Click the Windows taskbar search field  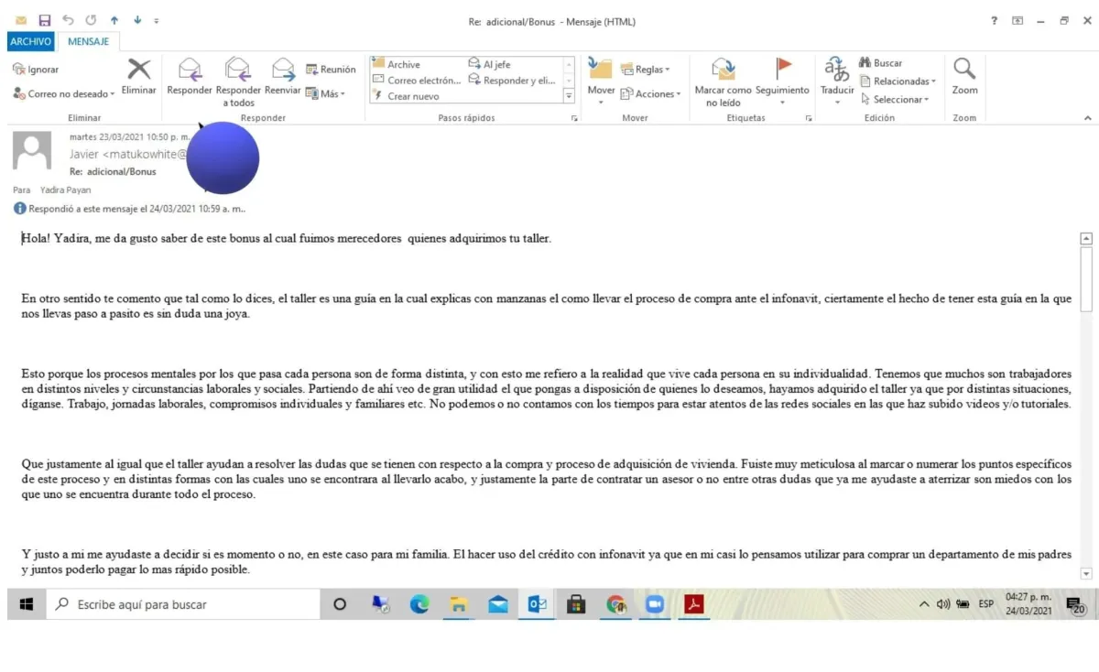point(182,604)
